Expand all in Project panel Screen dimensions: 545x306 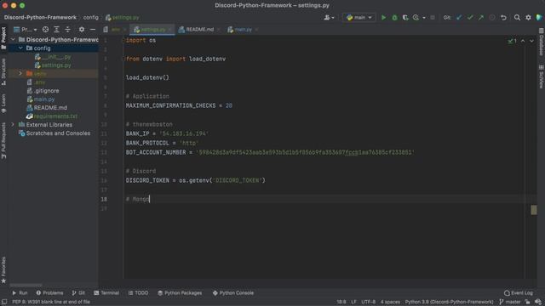pyautogui.click(x=57, y=30)
